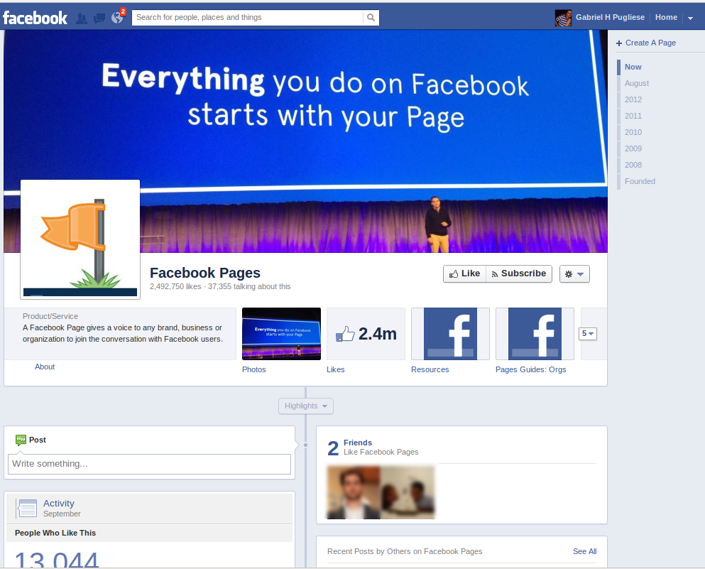The width and height of the screenshot is (705, 569).
Task: Jump to 2010 in the timeline
Action: (x=633, y=132)
